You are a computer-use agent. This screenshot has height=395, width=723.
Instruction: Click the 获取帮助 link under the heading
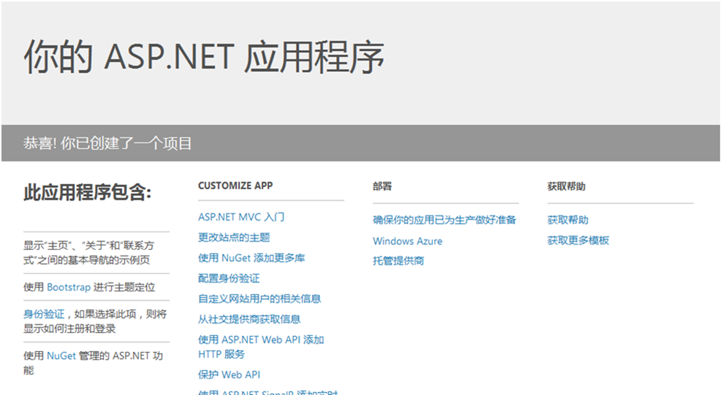pyautogui.click(x=567, y=220)
